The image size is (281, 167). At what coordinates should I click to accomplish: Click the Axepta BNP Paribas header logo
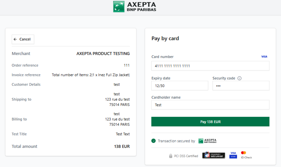coord(135,7)
